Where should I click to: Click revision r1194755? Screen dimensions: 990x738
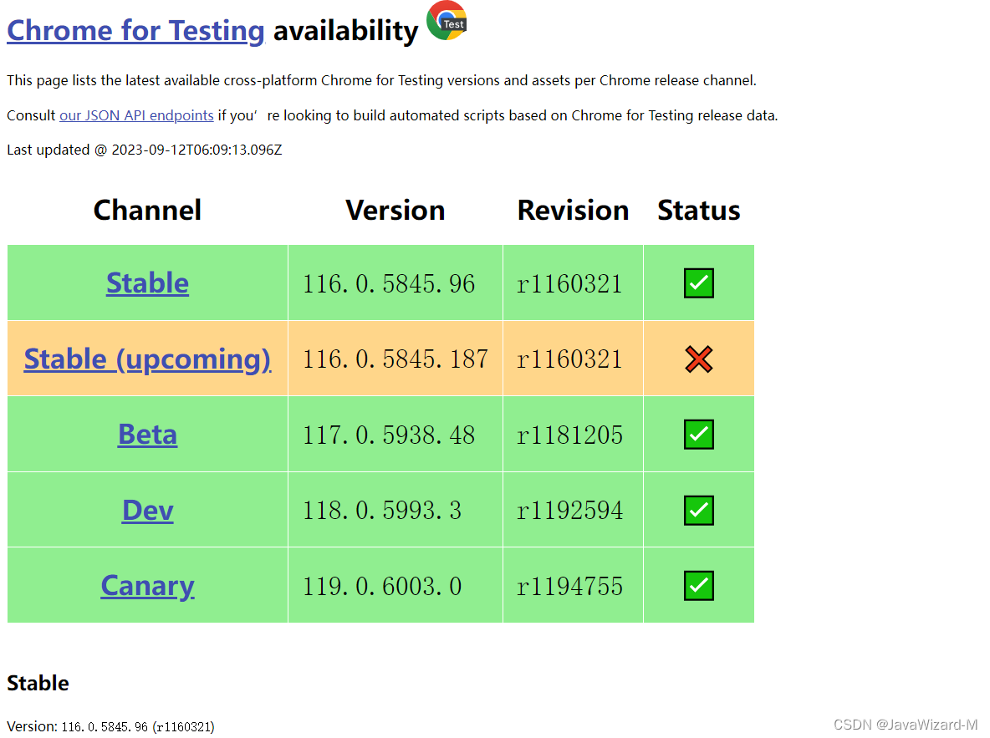point(569,587)
